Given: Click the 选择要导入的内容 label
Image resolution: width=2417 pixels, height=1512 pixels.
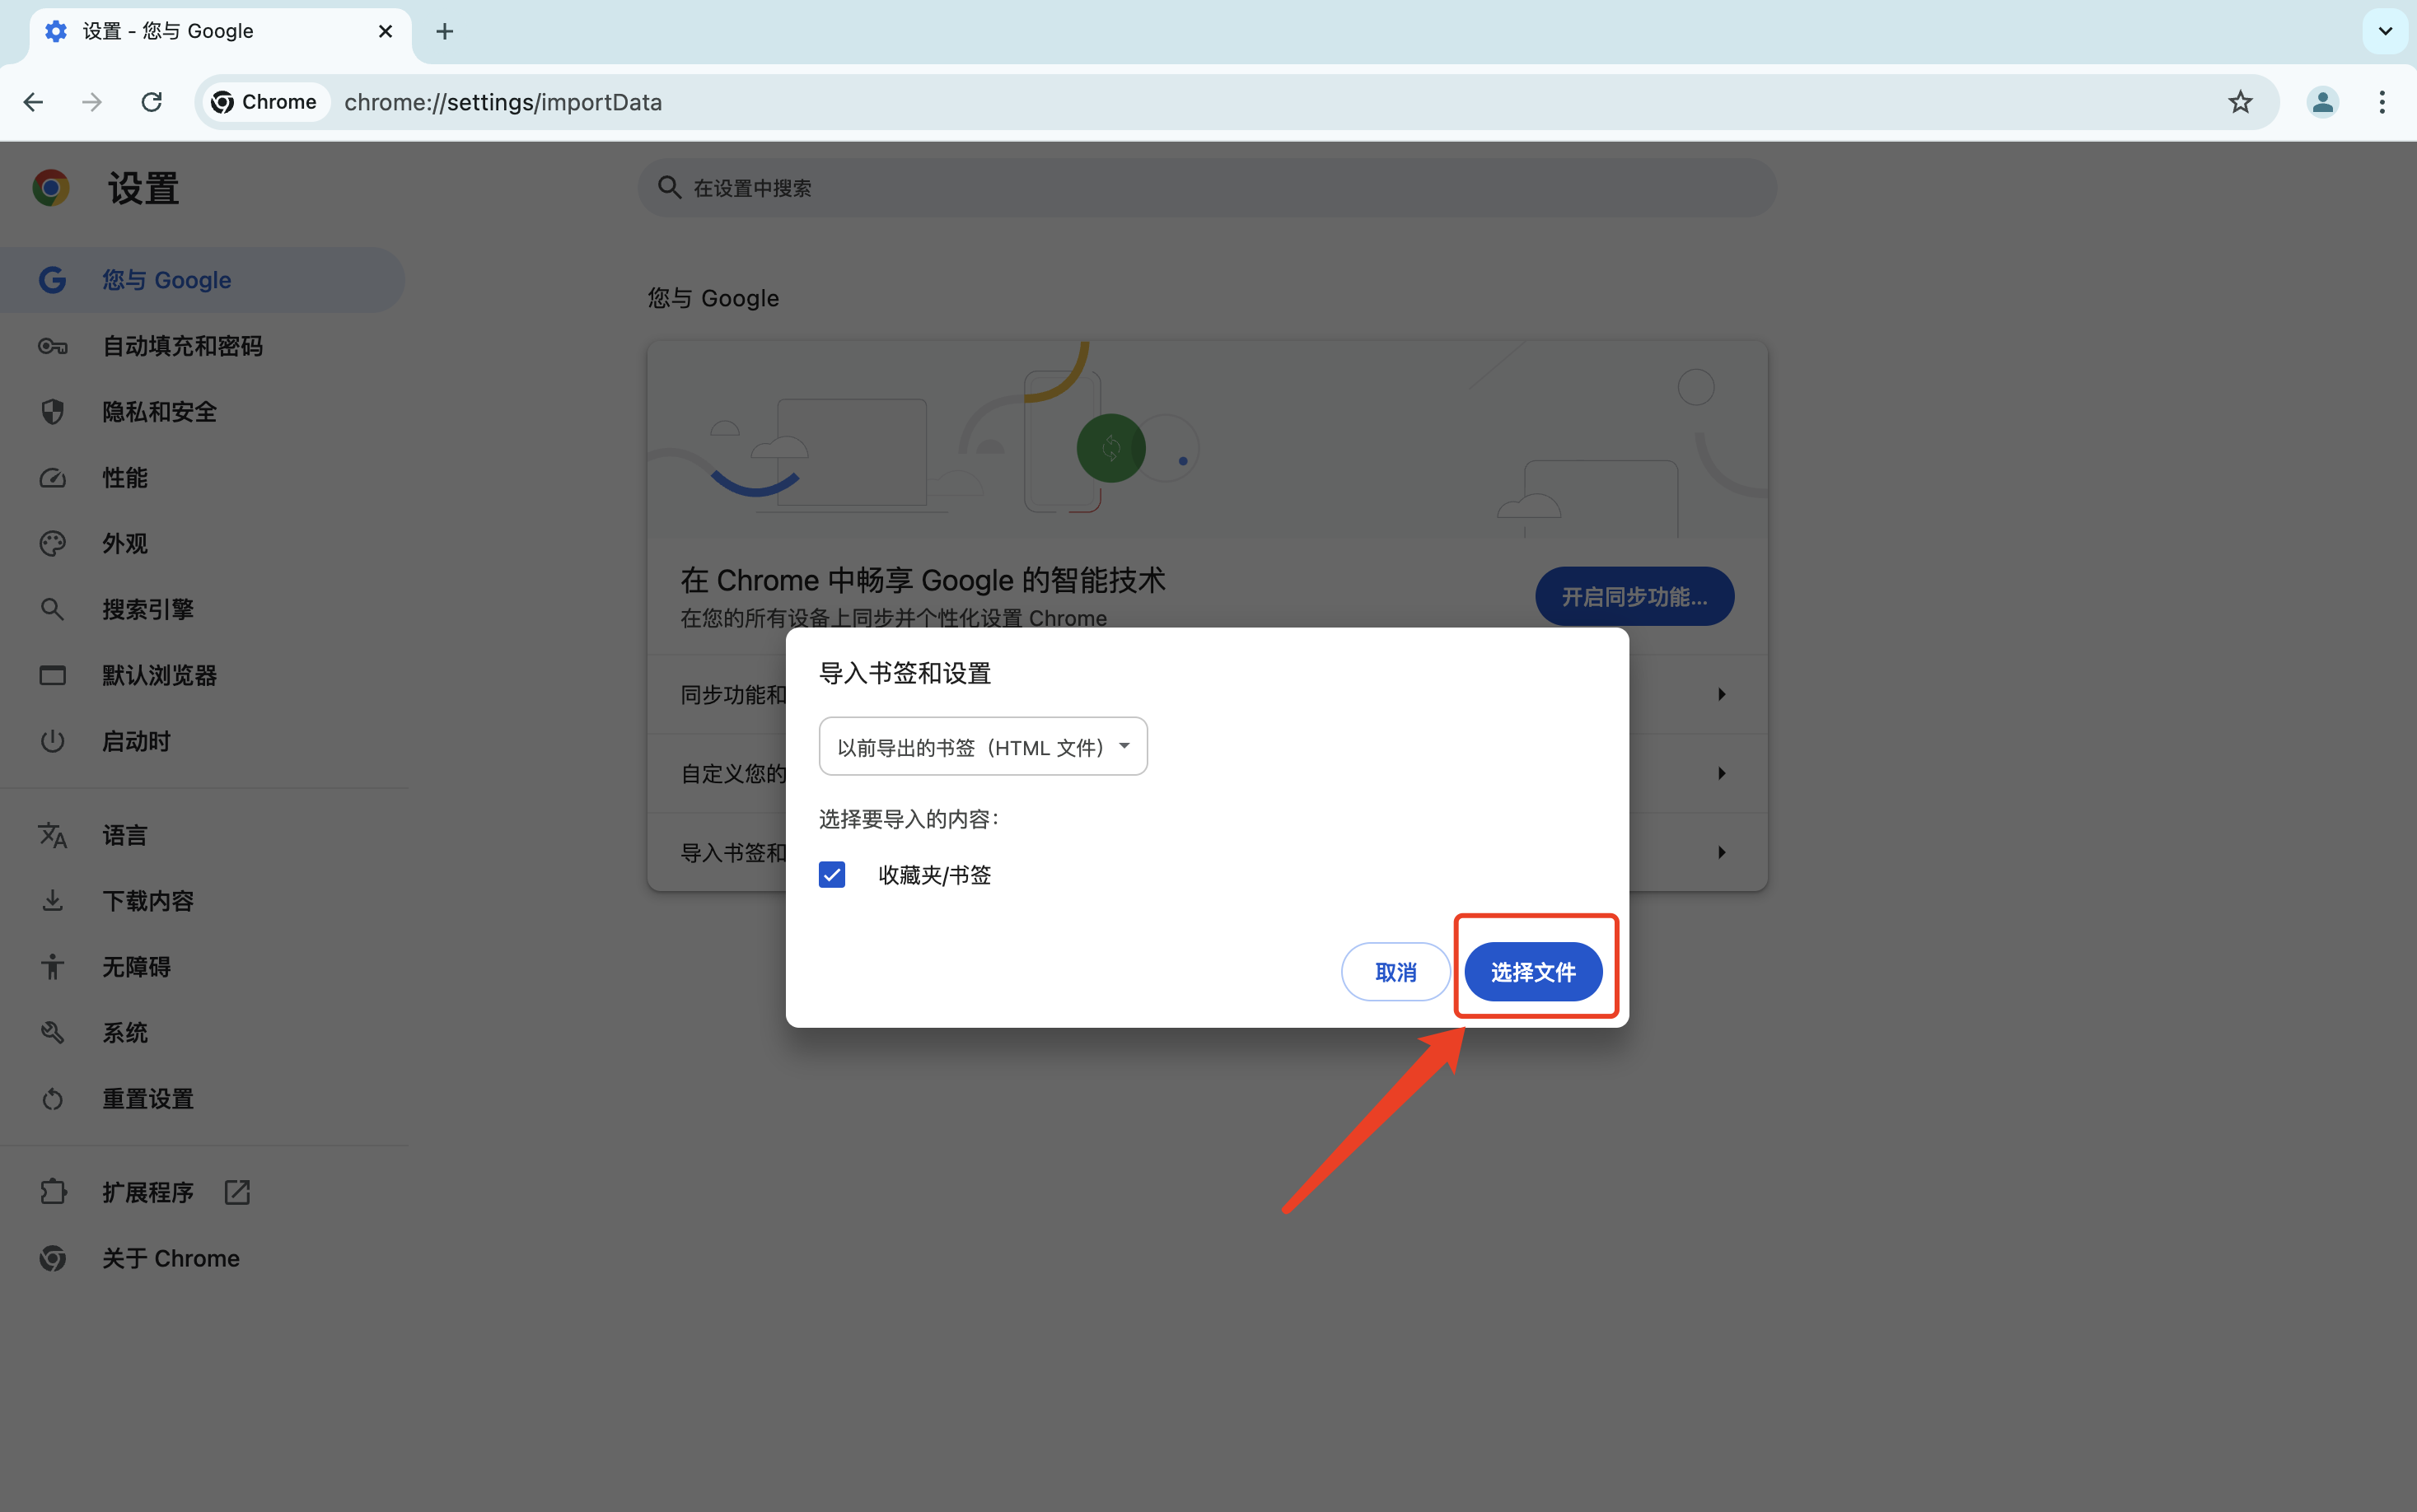Looking at the screenshot, I should [x=909, y=820].
